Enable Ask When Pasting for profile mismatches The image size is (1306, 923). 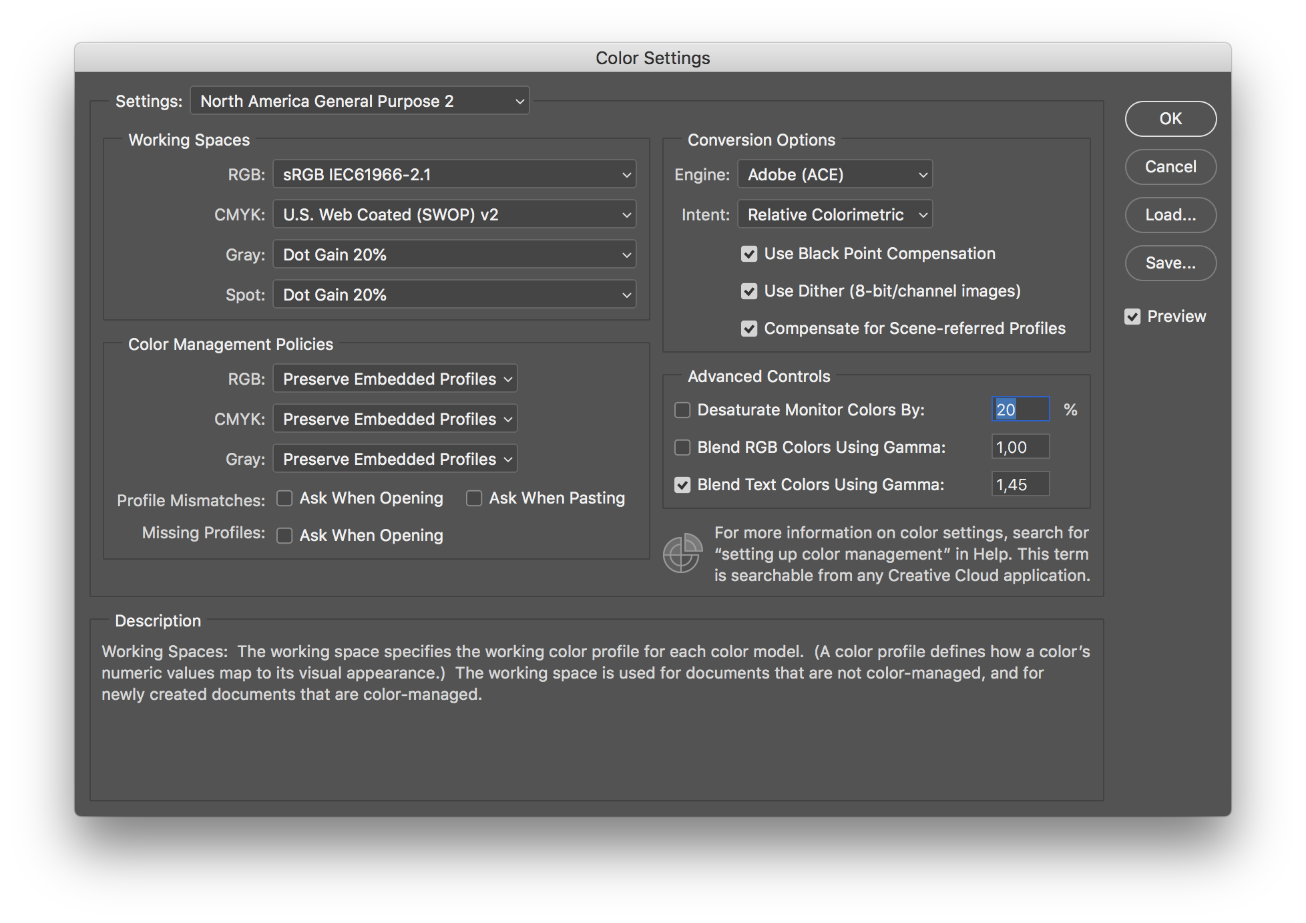coord(474,498)
